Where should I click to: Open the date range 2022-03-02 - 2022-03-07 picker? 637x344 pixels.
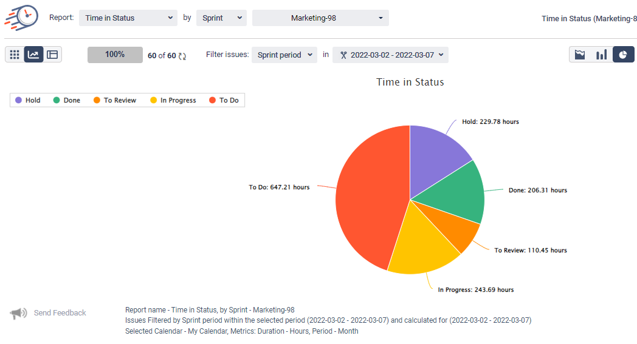(x=390, y=55)
